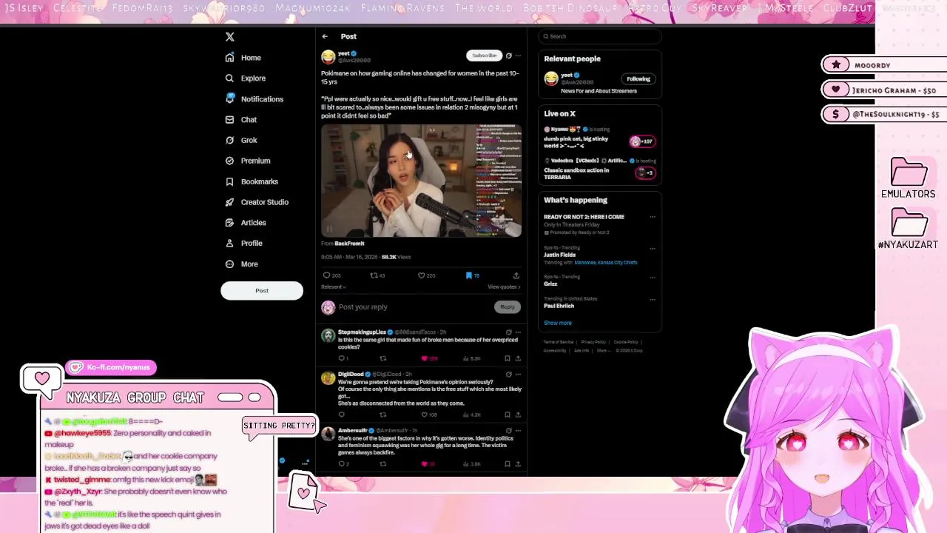This screenshot has height=533, width=947.
Task: Click the X Search box
Action: tap(599, 36)
